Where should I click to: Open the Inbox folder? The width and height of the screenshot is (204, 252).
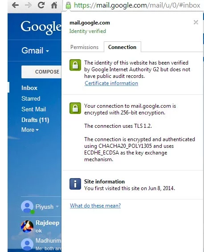(29, 88)
